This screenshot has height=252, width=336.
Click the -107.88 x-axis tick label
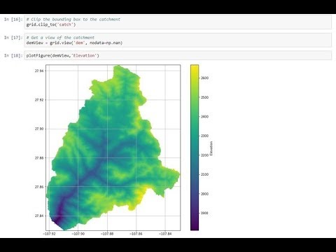[107, 234]
